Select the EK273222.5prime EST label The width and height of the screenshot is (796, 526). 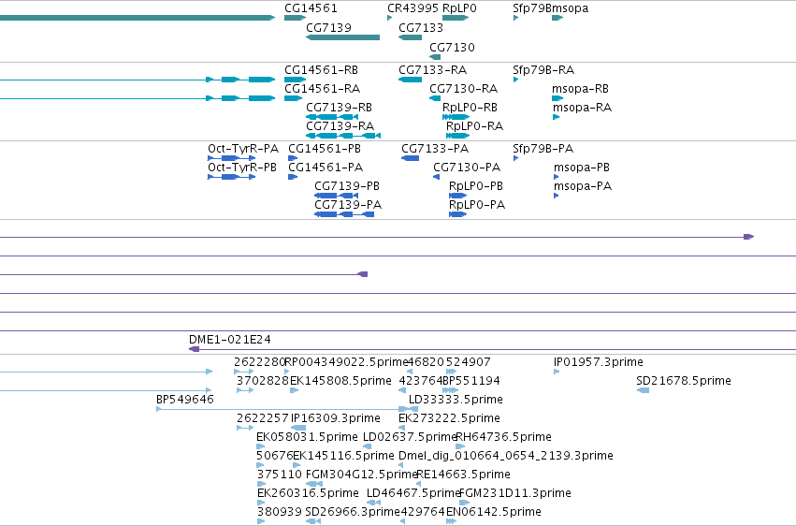tap(449, 417)
